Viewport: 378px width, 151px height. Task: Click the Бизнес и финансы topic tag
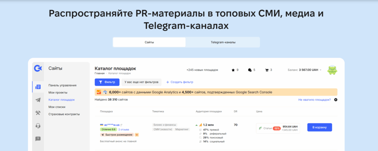coord(165,125)
